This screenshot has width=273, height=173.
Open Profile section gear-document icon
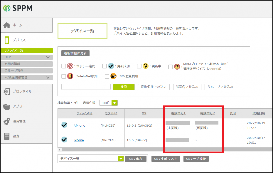point(7,92)
